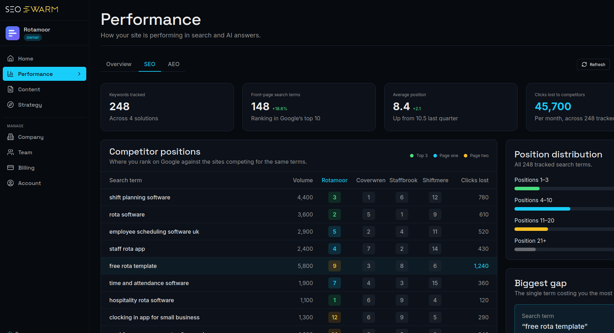Image resolution: width=614 pixels, height=333 pixels.
Task: Click the Strategy compass icon
Action: click(x=11, y=105)
